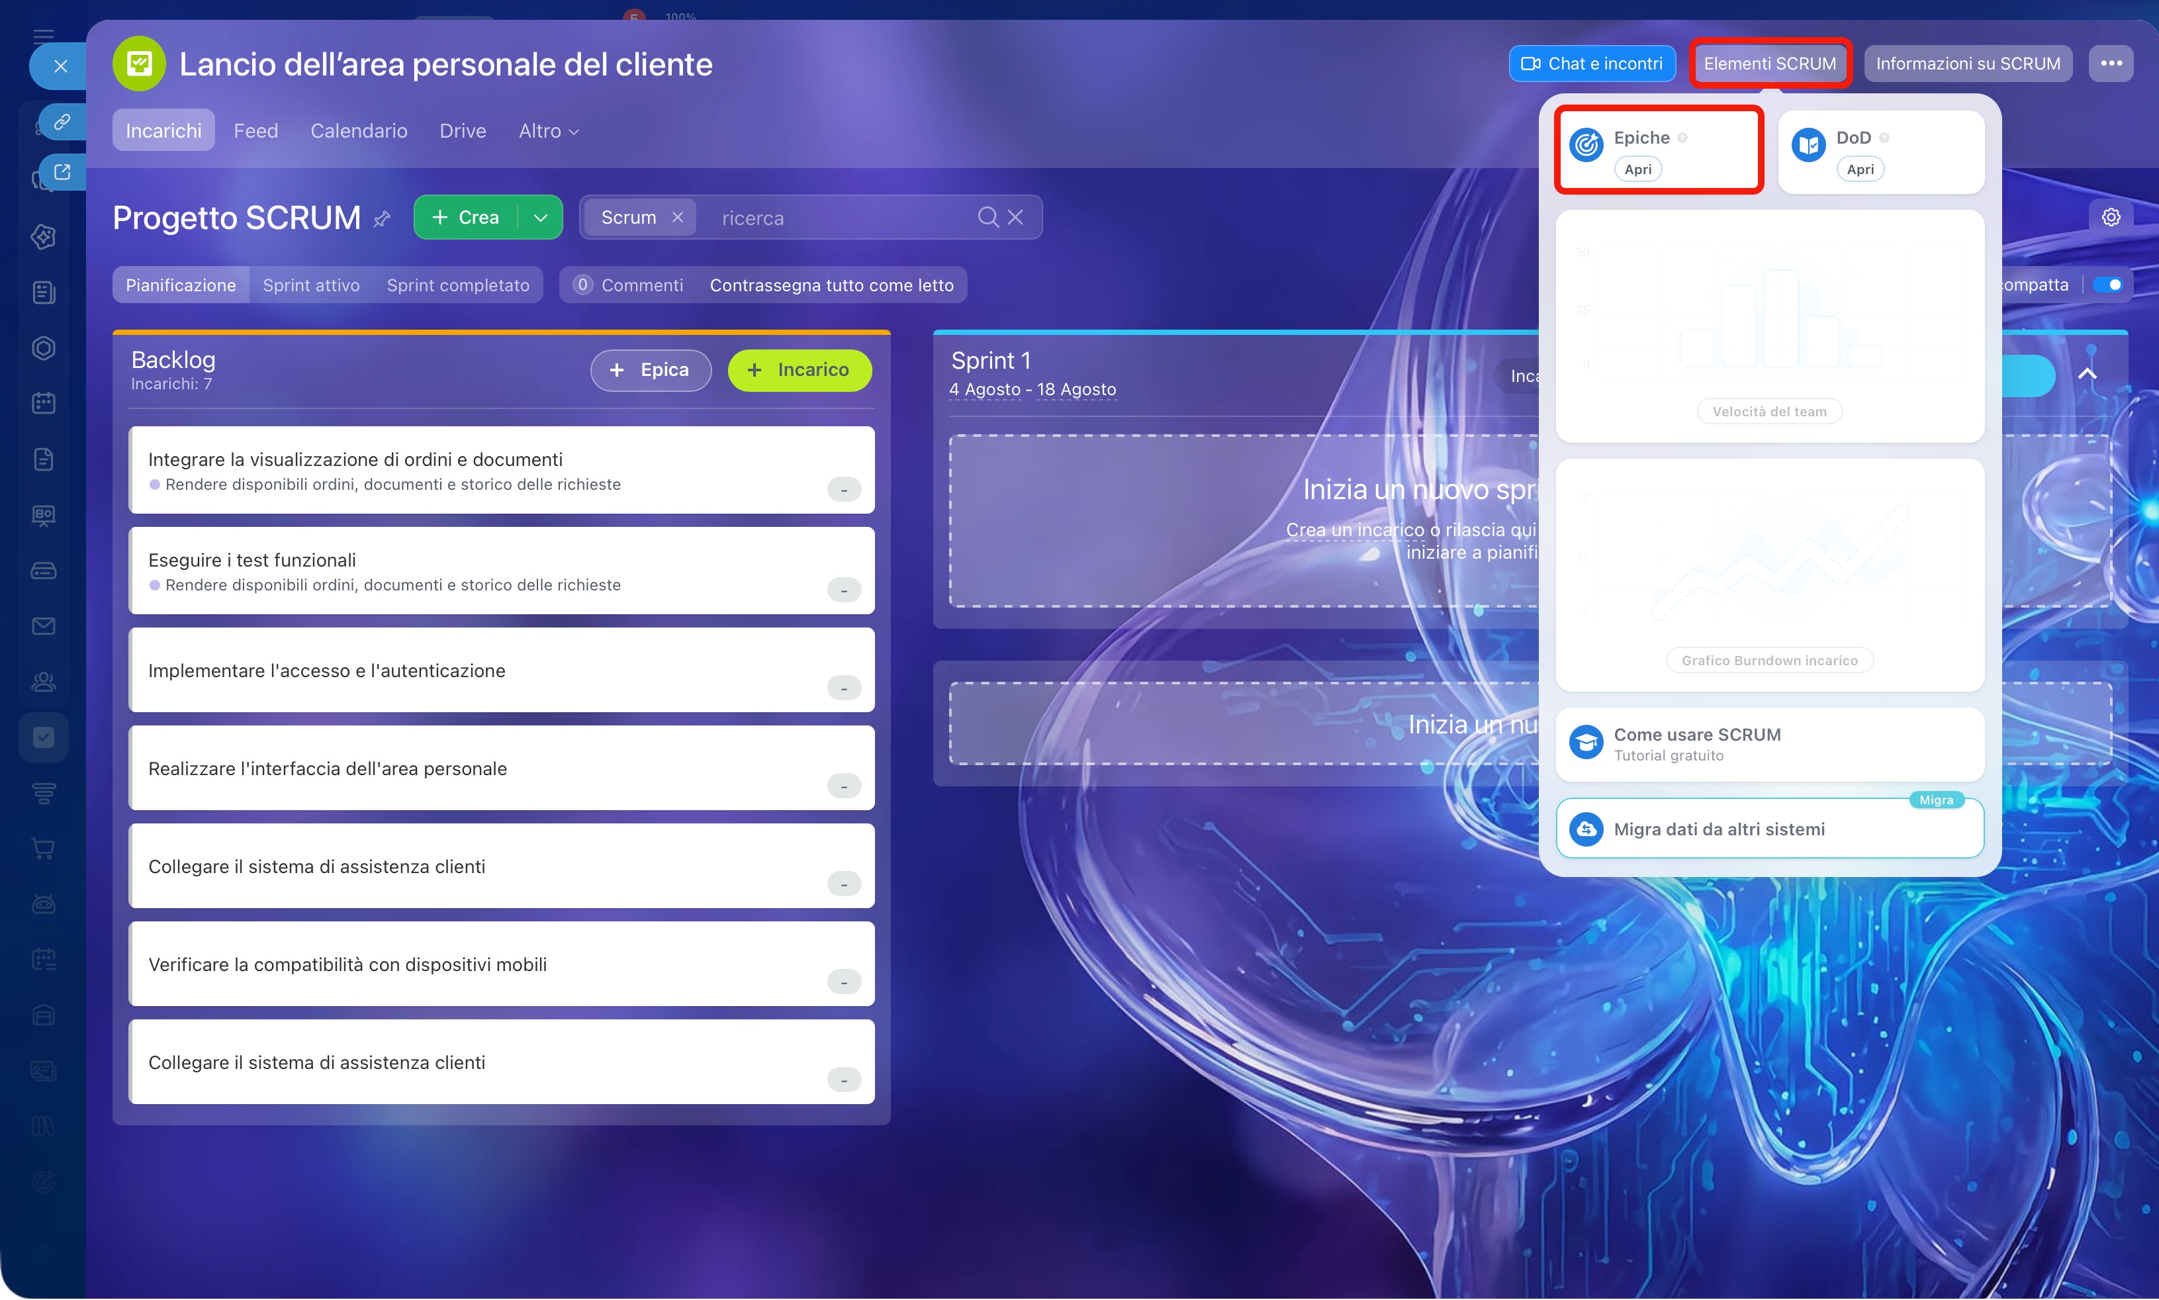
Task: Clear the search field with the X icon
Action: tap(1015, 217)
